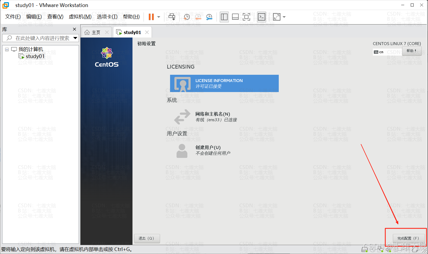The width and height of the screenshot is (428, 254).
Task: Open the snapshot manager
Action: tap(209, 17)
